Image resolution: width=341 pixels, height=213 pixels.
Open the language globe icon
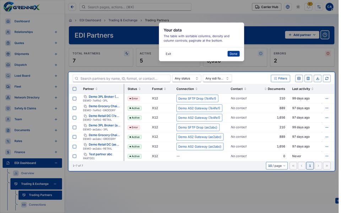(x=287, y=7)
